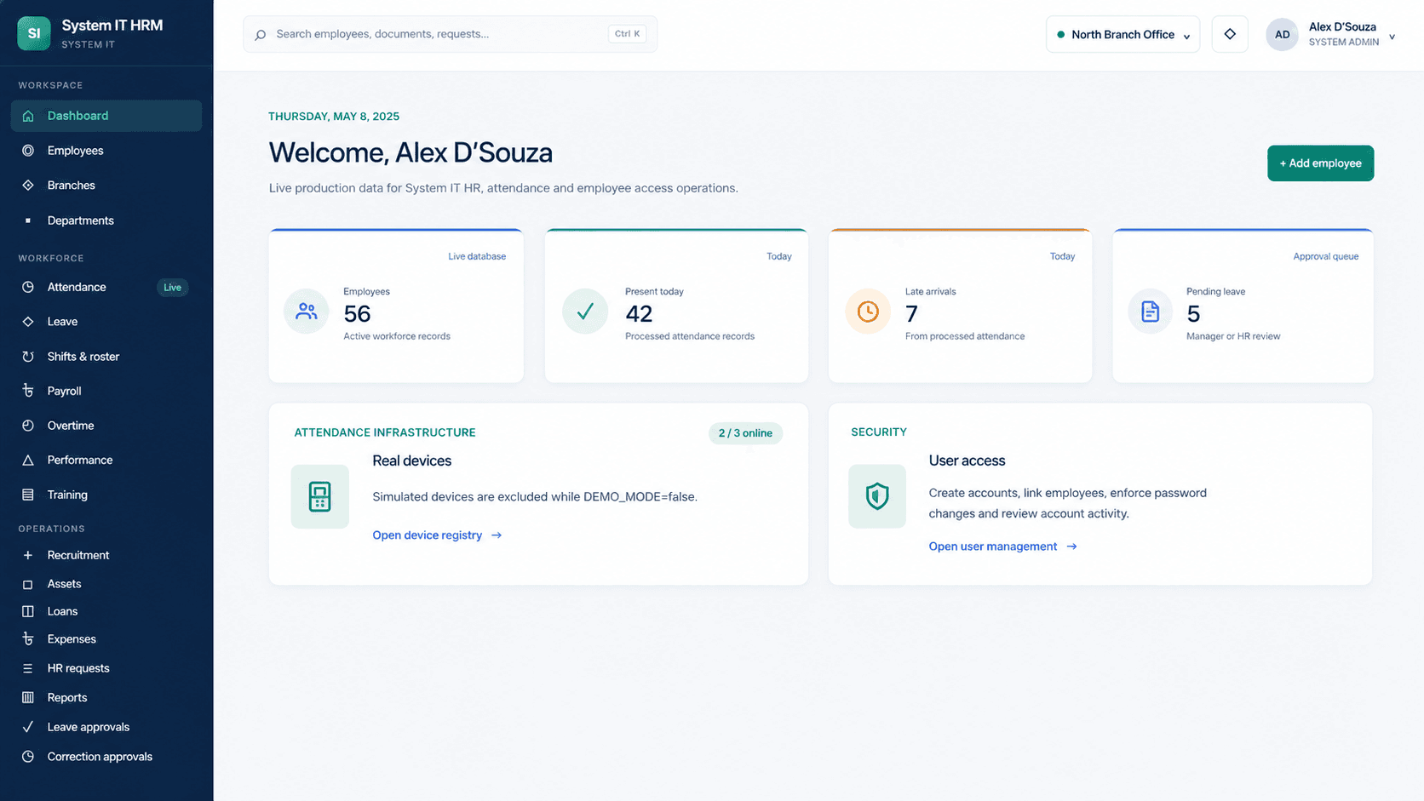The width and height of the screenshot is (1424, 801).
Task: Click the Reports chart icon in sidebar
Action: coord(28,697)
